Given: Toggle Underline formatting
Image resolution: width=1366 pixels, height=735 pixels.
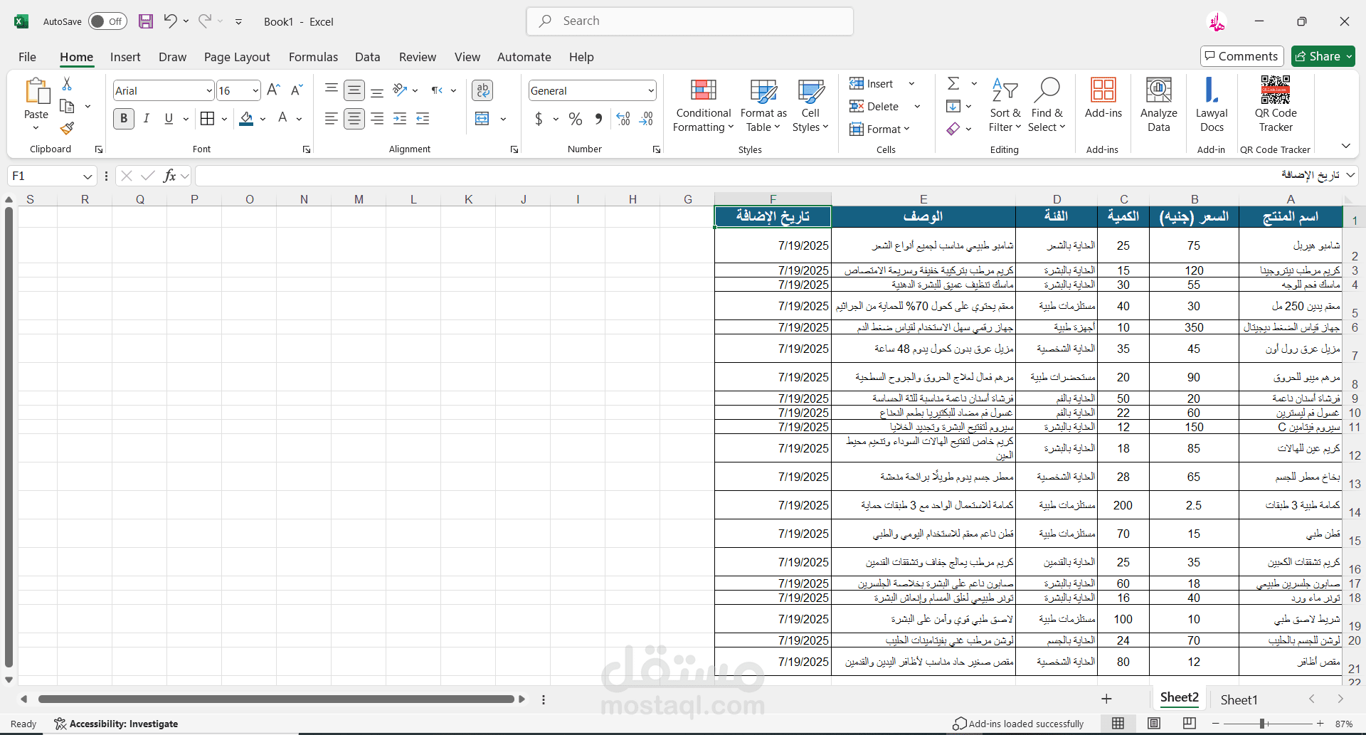Looking at the screenshot, I should point(169,119).
